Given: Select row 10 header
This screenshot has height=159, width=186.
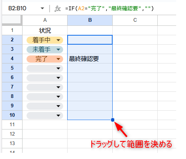Looking at the screenshot, I should coord(12,115).
